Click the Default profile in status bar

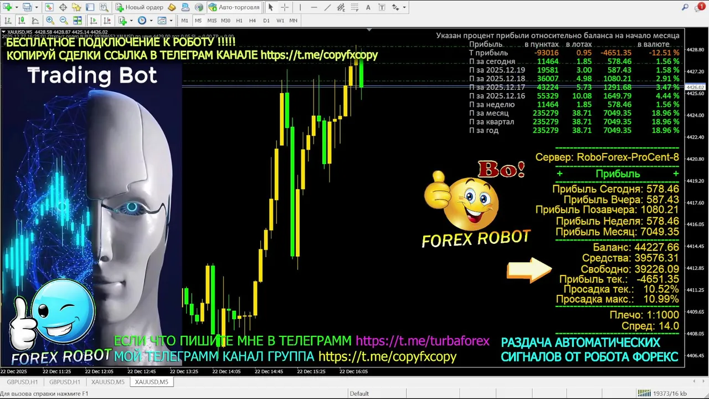359,393
